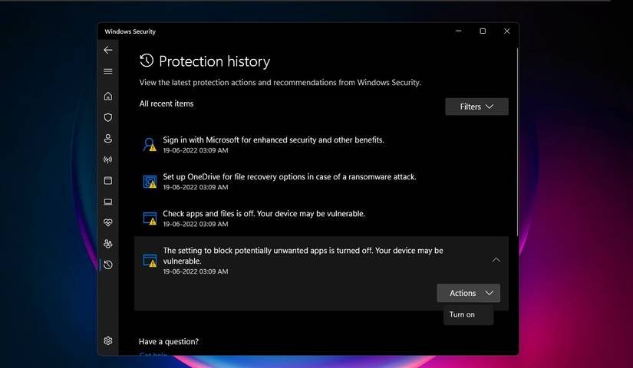
Task: Open Account protection person icon
Action: point(108,139)
